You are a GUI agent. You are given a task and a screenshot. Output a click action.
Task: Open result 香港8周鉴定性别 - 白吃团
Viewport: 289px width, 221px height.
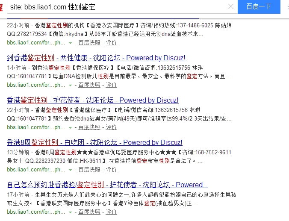coord(94,142)
